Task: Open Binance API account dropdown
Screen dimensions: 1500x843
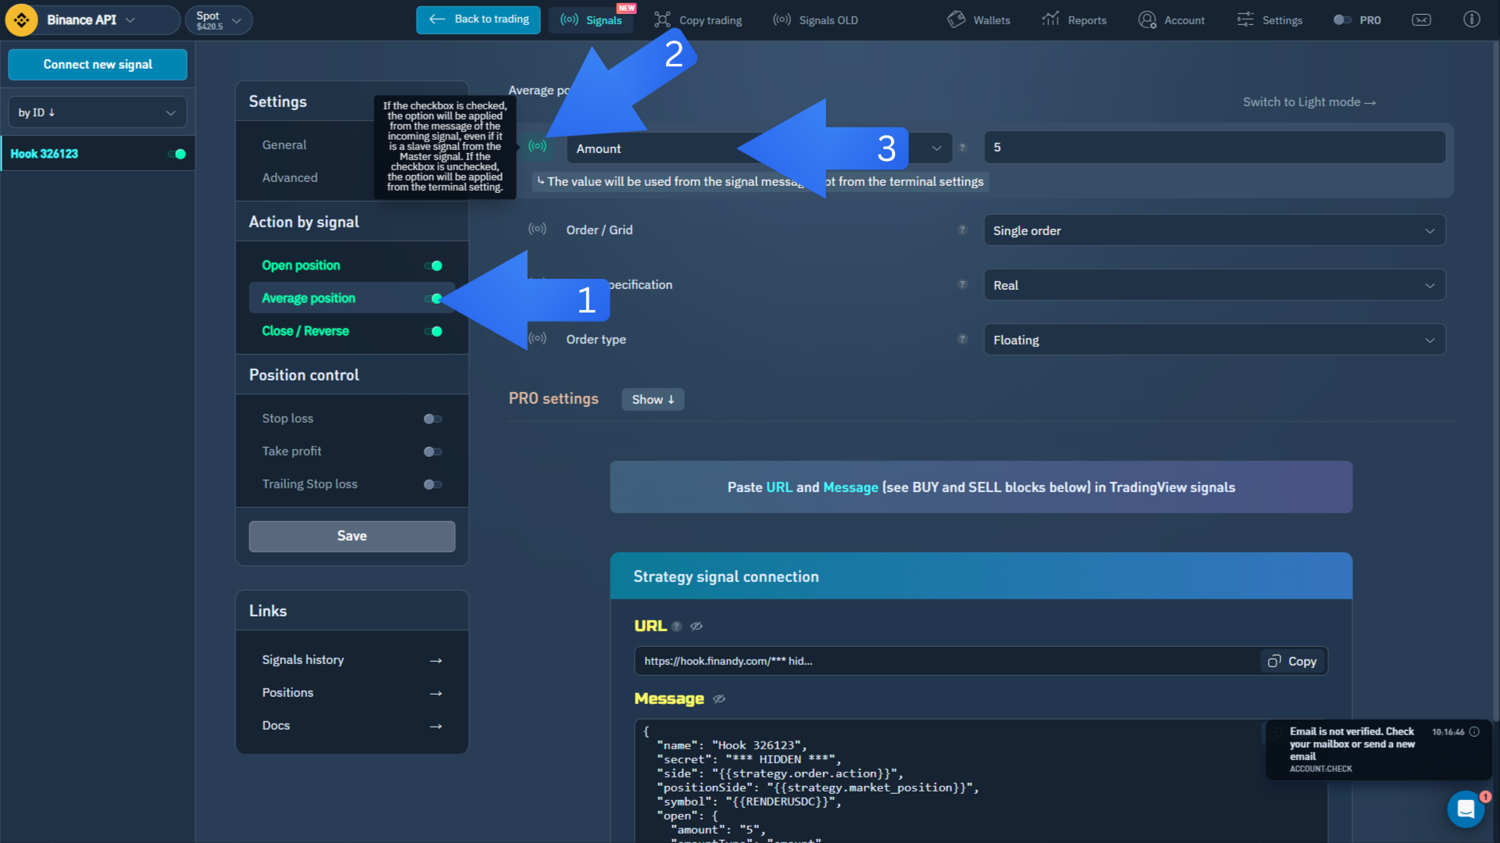Action: pyautogui.click(x=92, y=20)
